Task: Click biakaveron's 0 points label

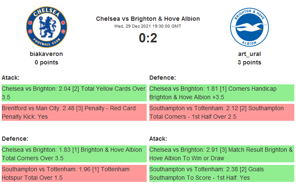Action: (x=46, y=62)
